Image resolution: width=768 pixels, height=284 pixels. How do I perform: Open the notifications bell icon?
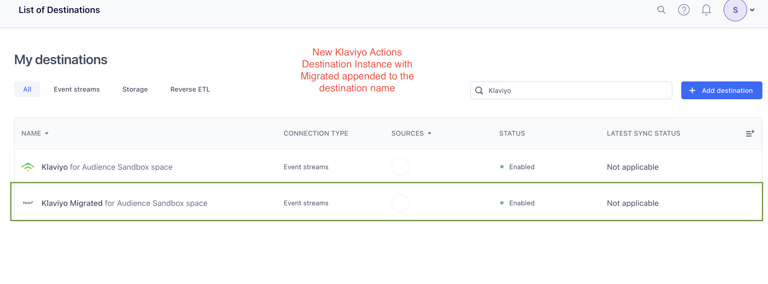[x=706, y=10]
